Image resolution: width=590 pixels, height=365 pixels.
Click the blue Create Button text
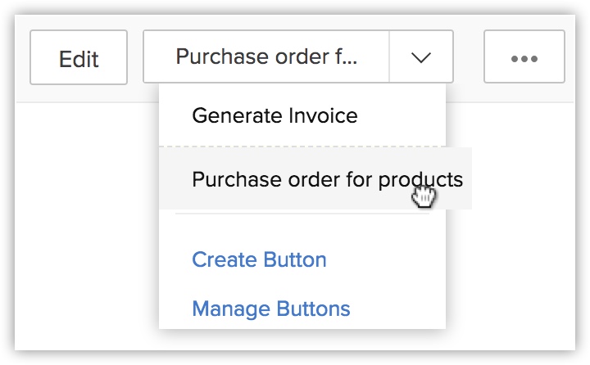pos(259,259)
